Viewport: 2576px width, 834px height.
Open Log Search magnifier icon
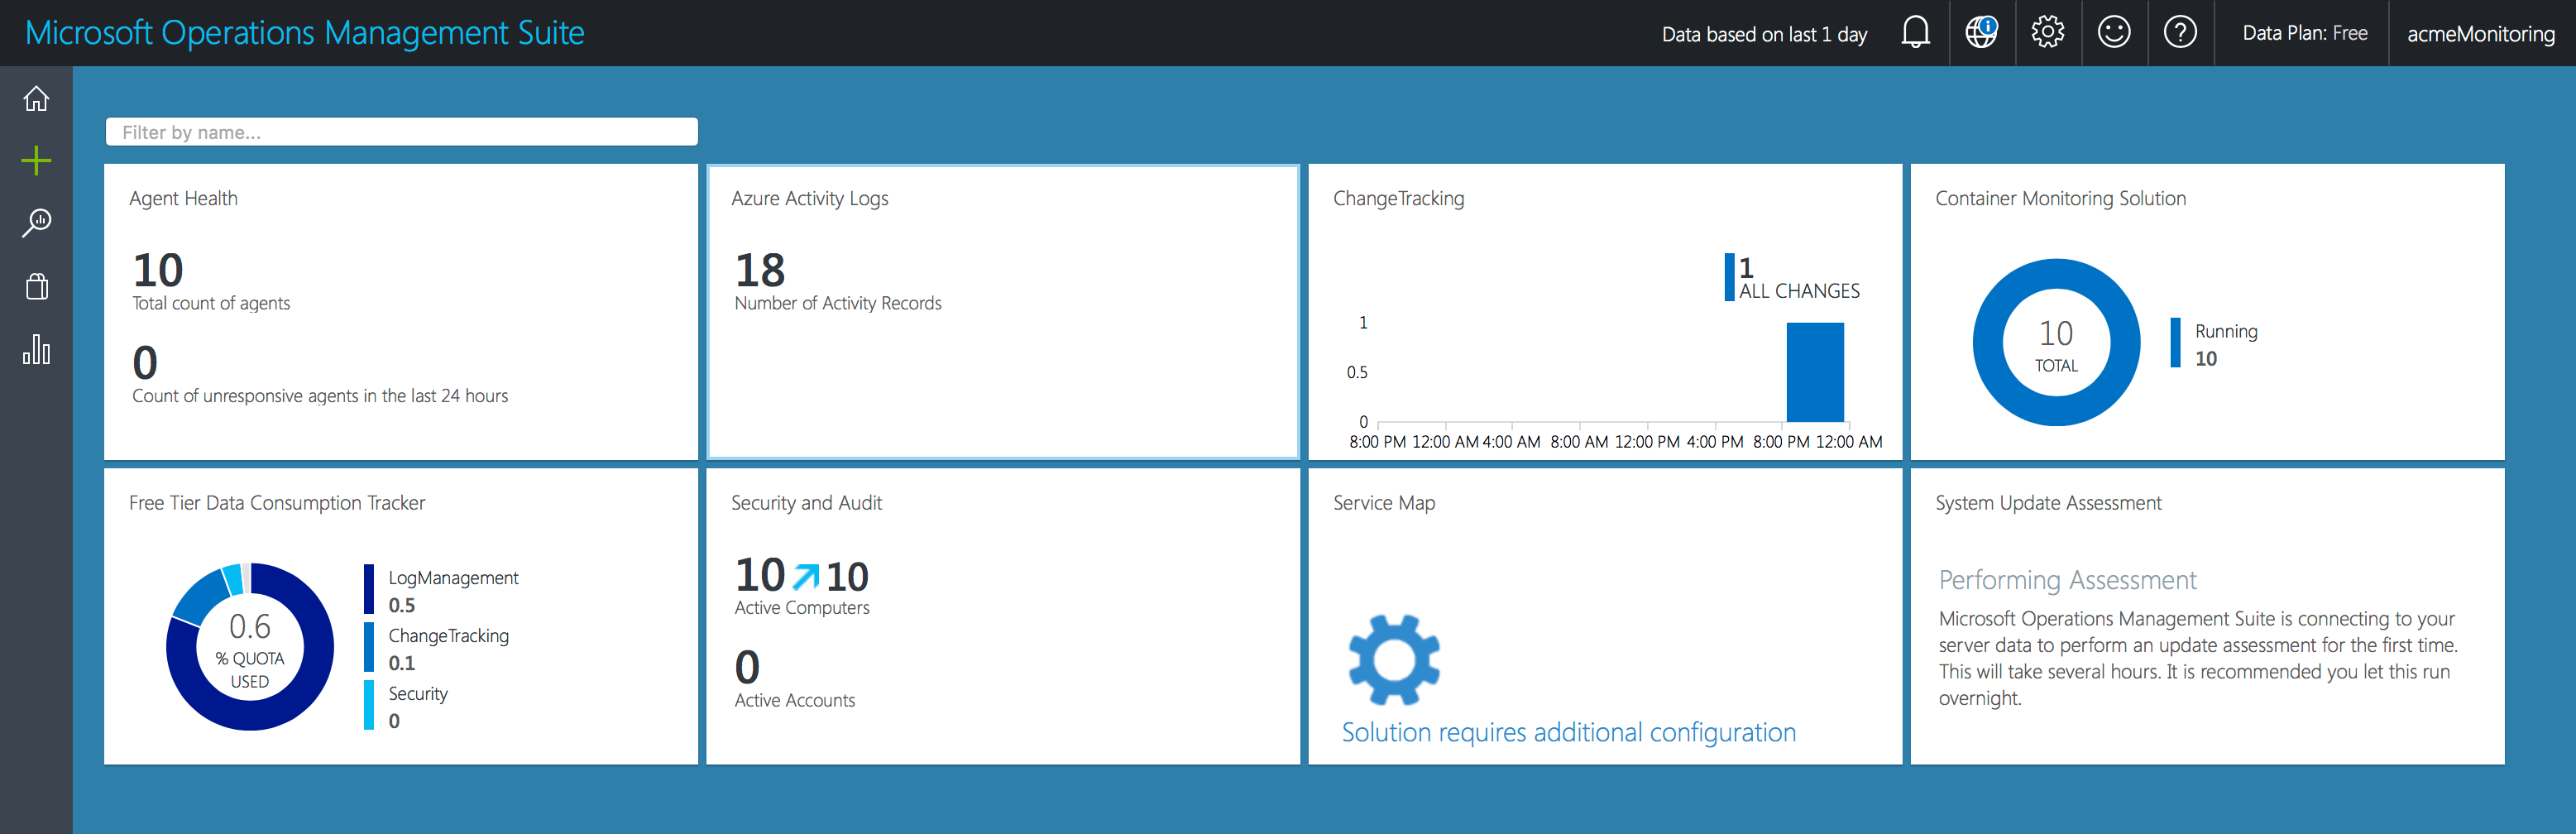click(36, 223)
